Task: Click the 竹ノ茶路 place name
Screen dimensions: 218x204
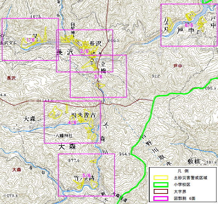Action: tap(84, 178)
